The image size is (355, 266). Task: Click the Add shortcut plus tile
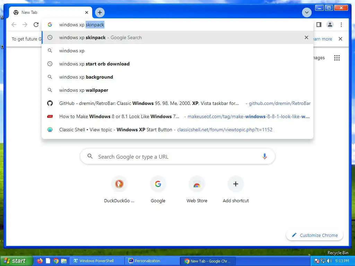click(236, 189)
